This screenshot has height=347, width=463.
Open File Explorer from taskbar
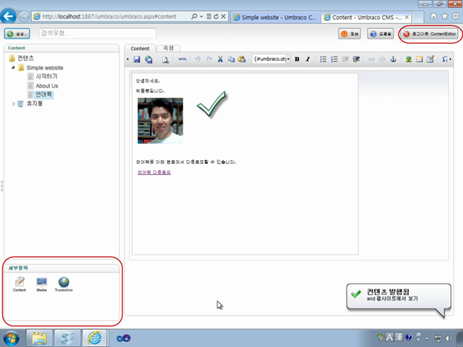coord(39,338)
